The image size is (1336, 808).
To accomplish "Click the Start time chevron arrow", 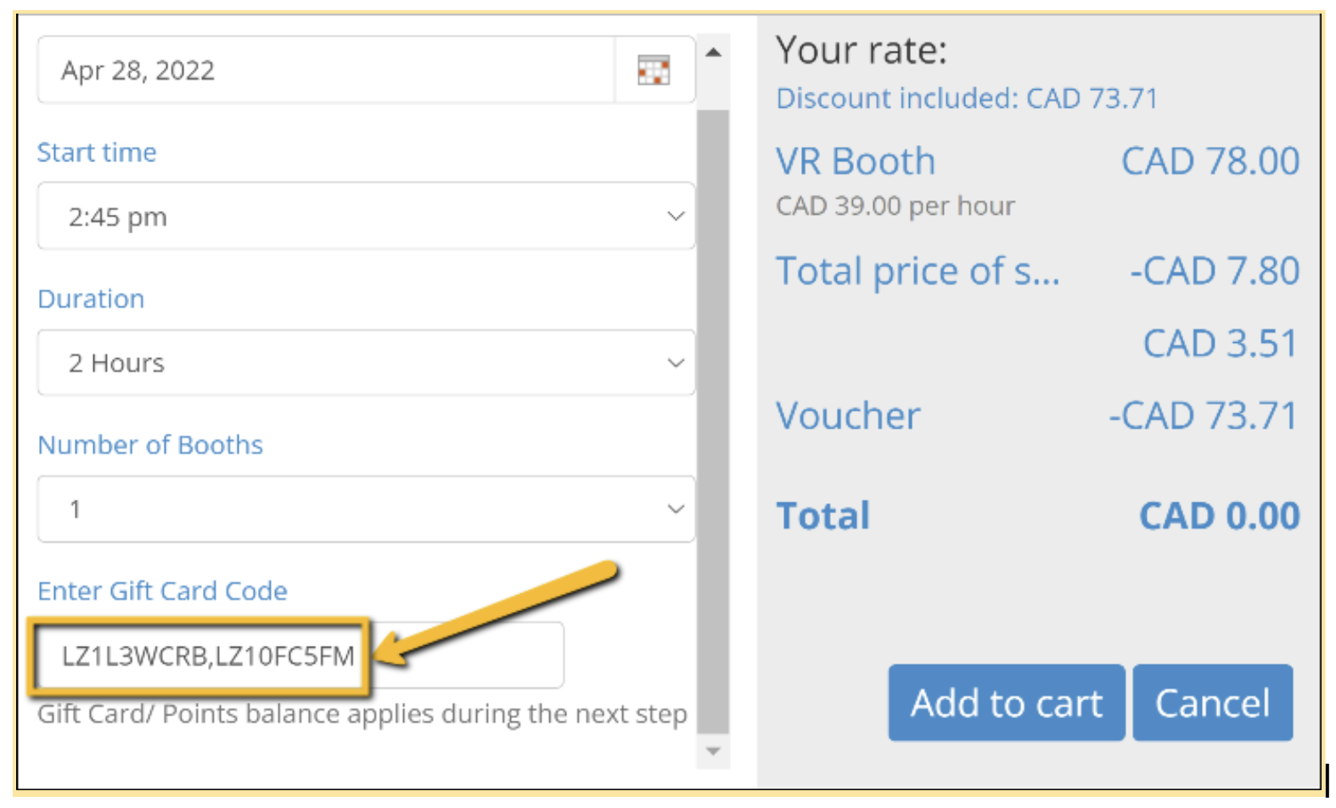I will pos(676,216).
